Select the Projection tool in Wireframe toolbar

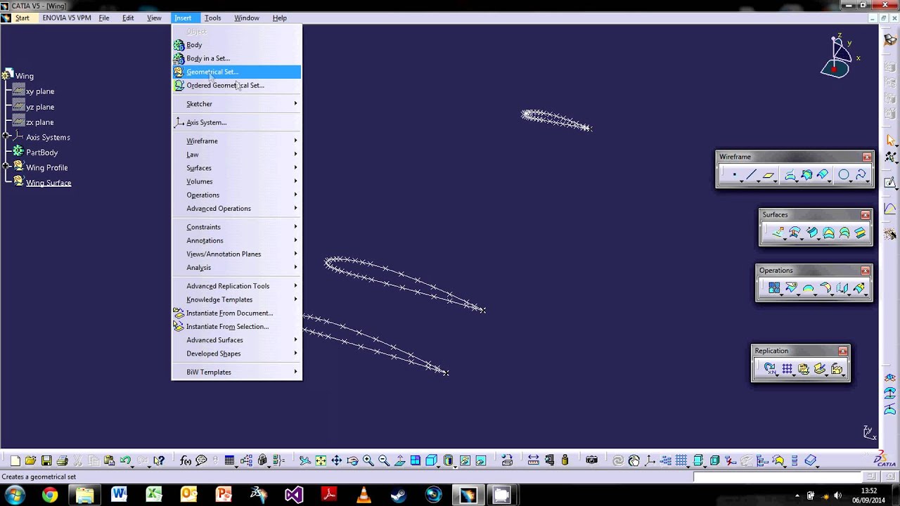[x=790, y=175]
